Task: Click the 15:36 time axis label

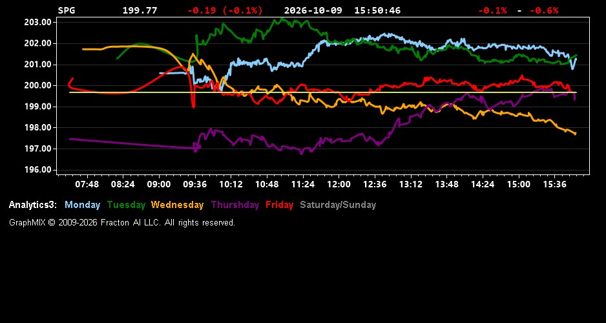Action: click(x=554, y=184)
